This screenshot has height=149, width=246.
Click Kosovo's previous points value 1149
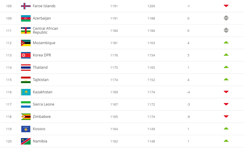[151, 129]
